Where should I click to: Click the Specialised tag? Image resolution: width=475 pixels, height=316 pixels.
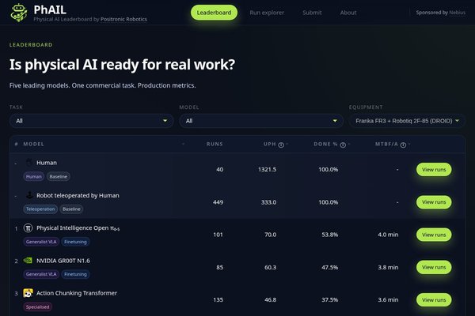click(37, 307)
